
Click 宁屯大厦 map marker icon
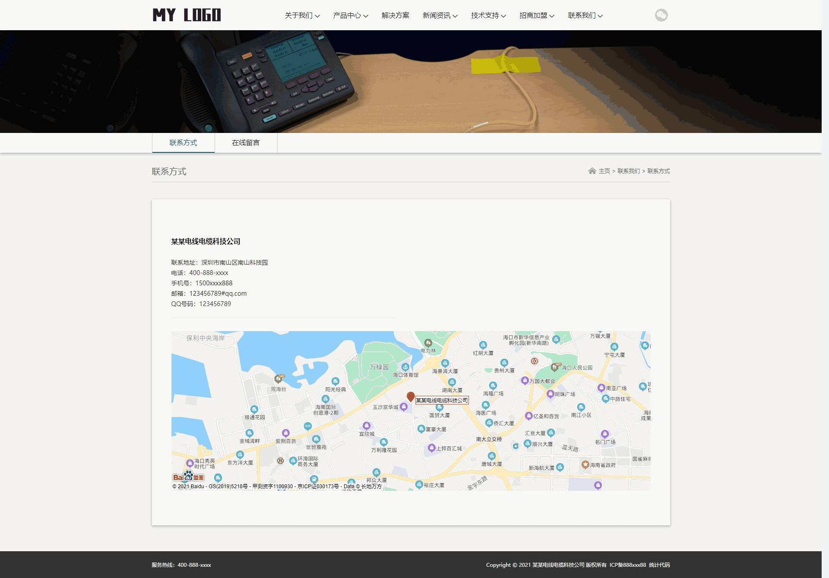pos(614,347)
